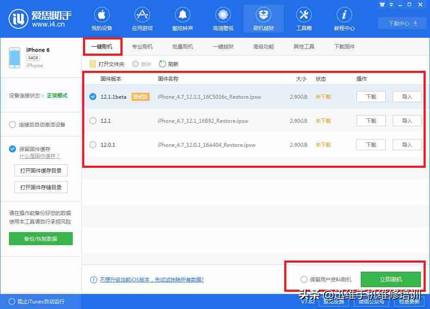The height and width of the screenshot is (309, 430).
Task: Switch to 下载固件 tab
Action: click(344, 46)
